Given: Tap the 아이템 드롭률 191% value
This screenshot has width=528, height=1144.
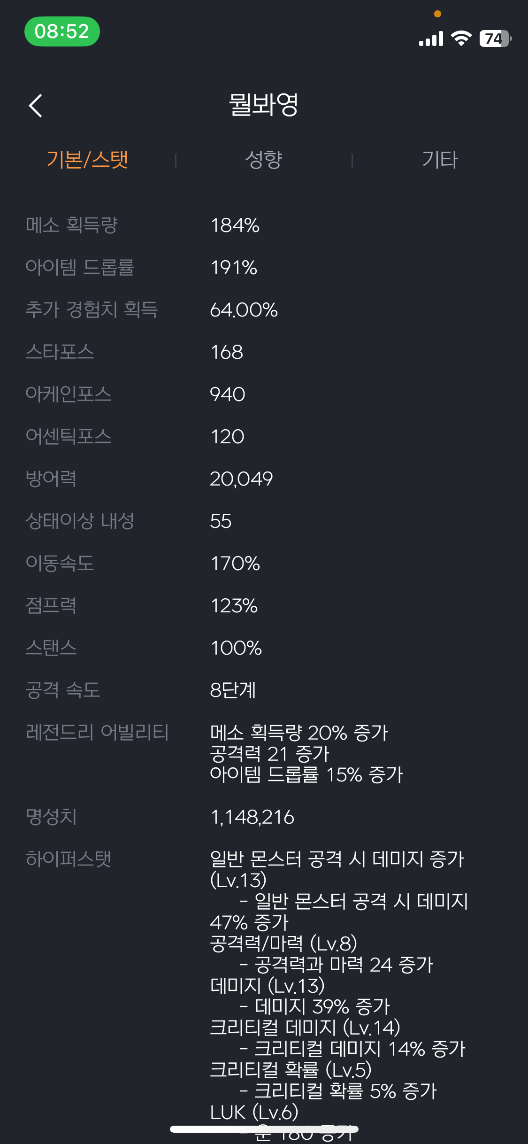Looking at the screenshot, I should (x=234, y=268).
